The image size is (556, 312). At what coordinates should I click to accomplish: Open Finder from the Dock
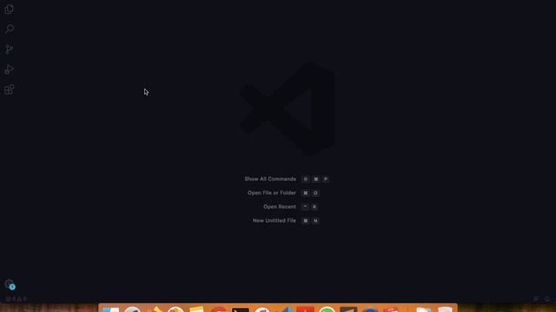[x=110, y=309]
